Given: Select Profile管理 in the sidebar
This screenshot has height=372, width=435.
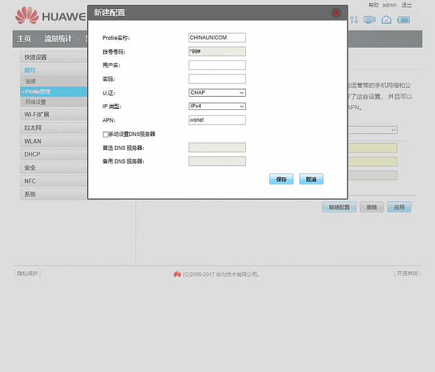Looking at the screenshot, I should point(54,92).
